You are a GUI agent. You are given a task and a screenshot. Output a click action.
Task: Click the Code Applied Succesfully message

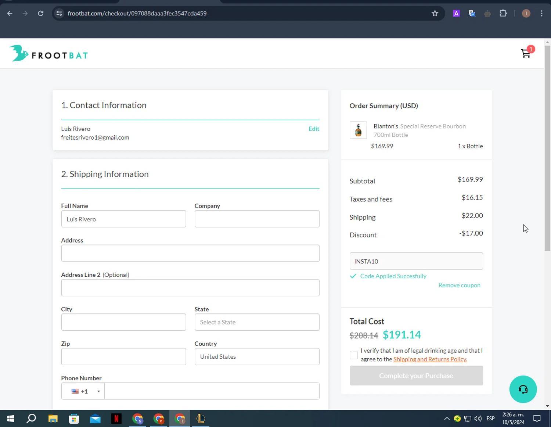[393, 276]
